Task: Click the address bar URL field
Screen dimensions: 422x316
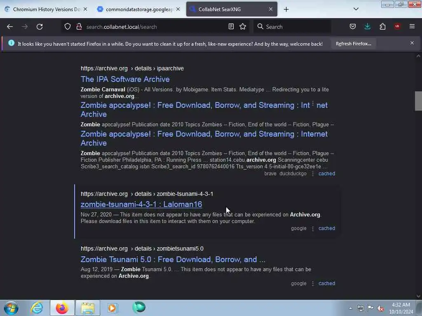Action: [155, 27]
